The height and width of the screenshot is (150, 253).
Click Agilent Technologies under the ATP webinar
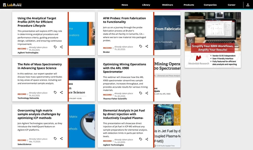click(28, 53)
